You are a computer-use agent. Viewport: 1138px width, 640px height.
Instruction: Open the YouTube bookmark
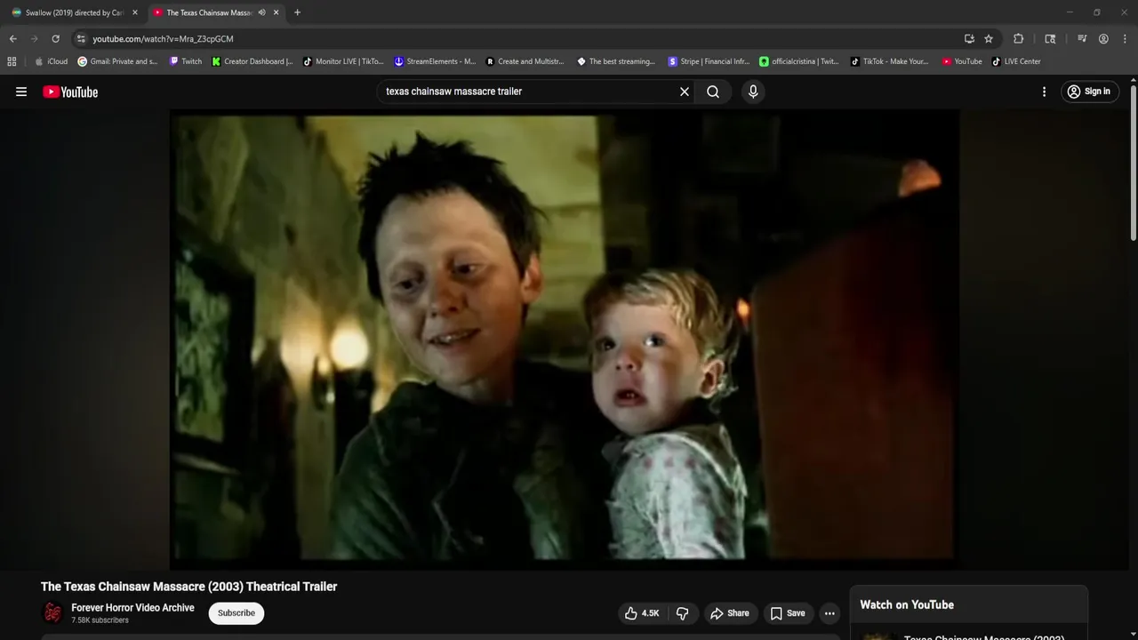click(x=962, y=61)
